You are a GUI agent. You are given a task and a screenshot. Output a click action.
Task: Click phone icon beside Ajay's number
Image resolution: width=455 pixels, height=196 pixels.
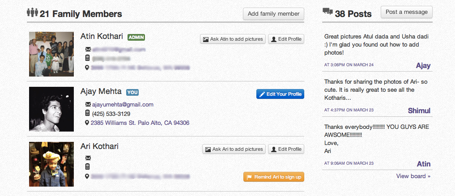(x=88, y=113)
